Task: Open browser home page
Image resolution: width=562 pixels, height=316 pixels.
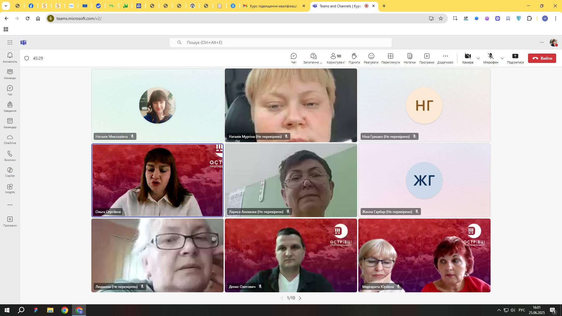Action: pos(38,18)
